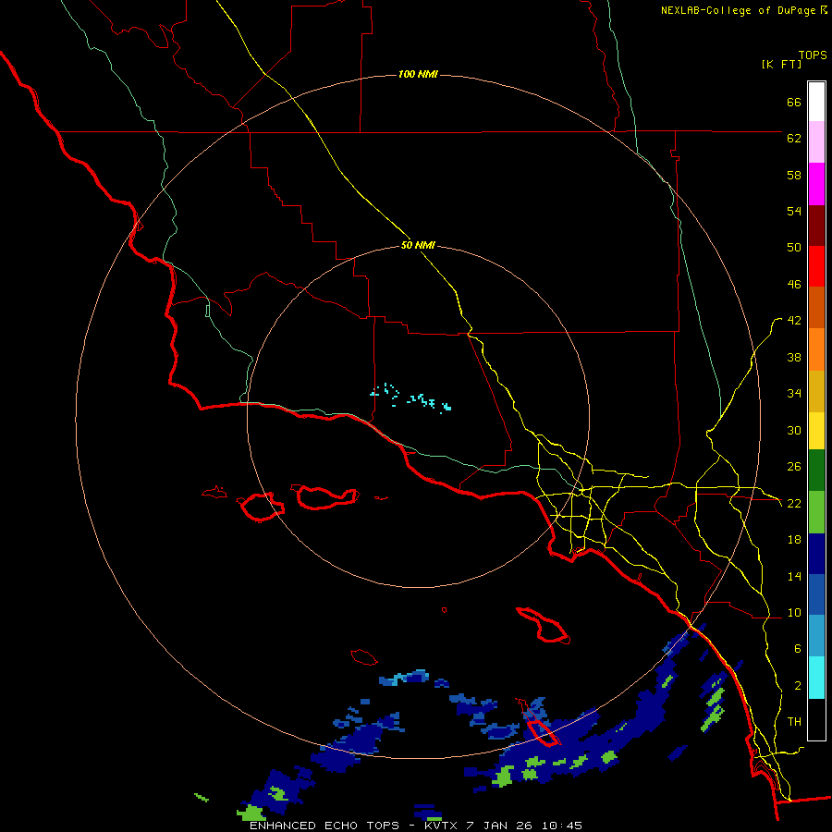Click the '38' legend value

tap(794, 357)
